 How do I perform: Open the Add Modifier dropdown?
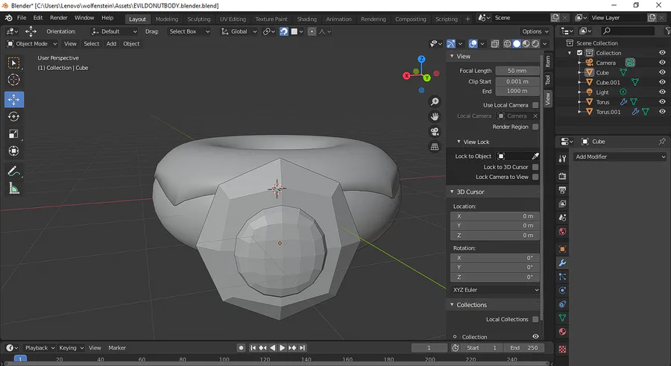(620, 157)
